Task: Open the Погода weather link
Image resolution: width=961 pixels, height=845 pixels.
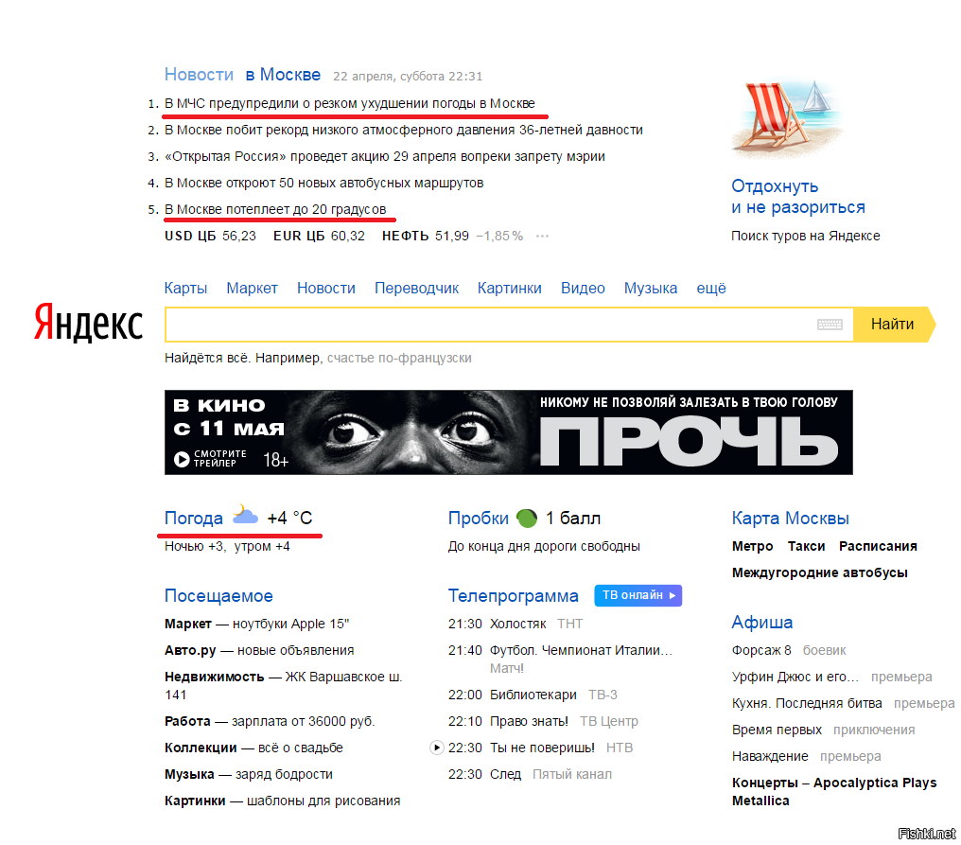Action: click(x=194, y=519)
